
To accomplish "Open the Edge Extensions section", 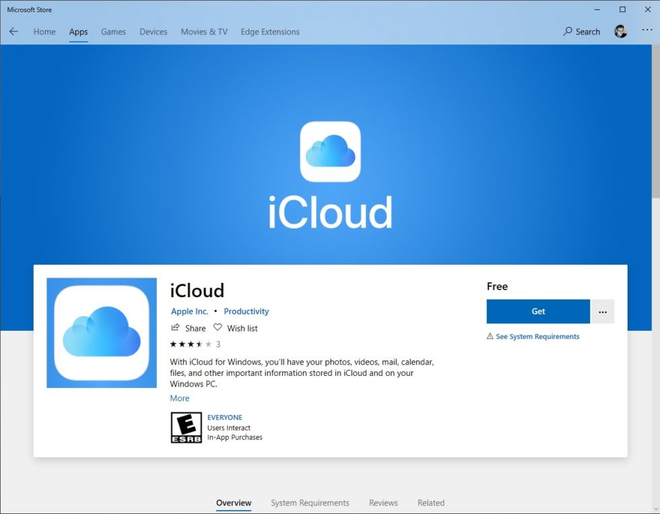I will [270, 32].
